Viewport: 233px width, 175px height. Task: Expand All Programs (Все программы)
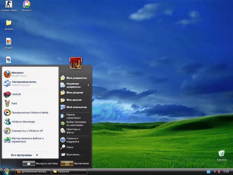pos(24,155)
